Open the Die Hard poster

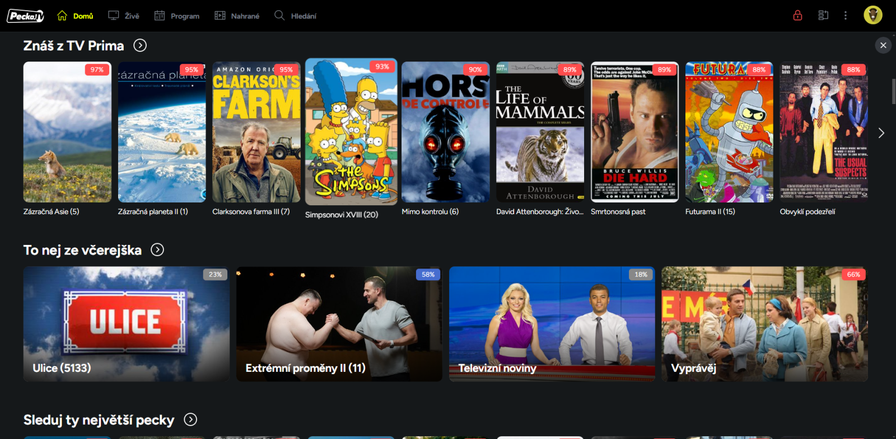coord(635,132)
